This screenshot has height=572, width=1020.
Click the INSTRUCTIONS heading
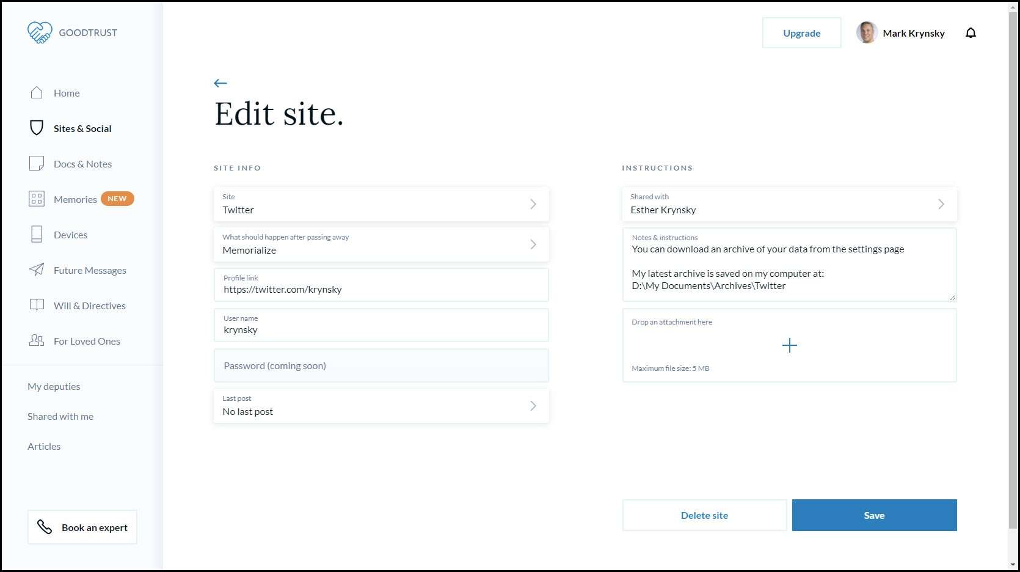[x=657, y=168]
